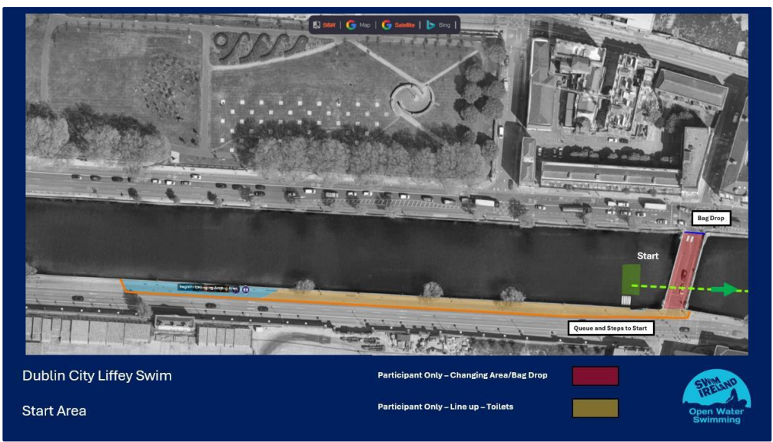Image resolution: width=773 pixels, height=442 pixels.
Task: Click the Bag Drop label
Action: pos(711,218)
